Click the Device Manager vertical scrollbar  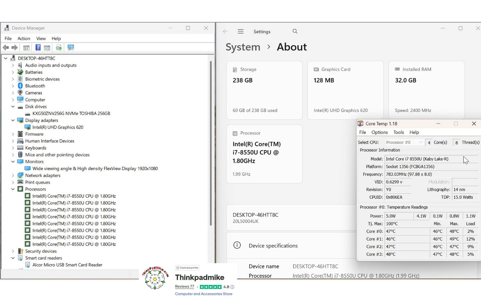[x=211, y=143]
